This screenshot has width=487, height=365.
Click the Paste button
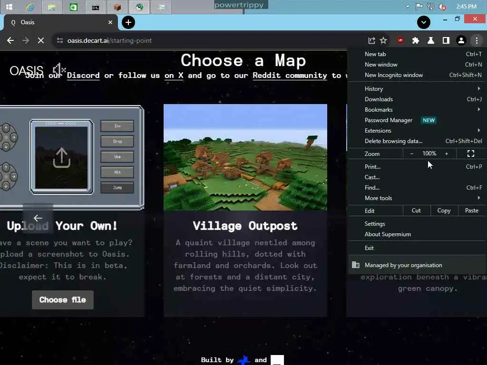pos(471,211)
